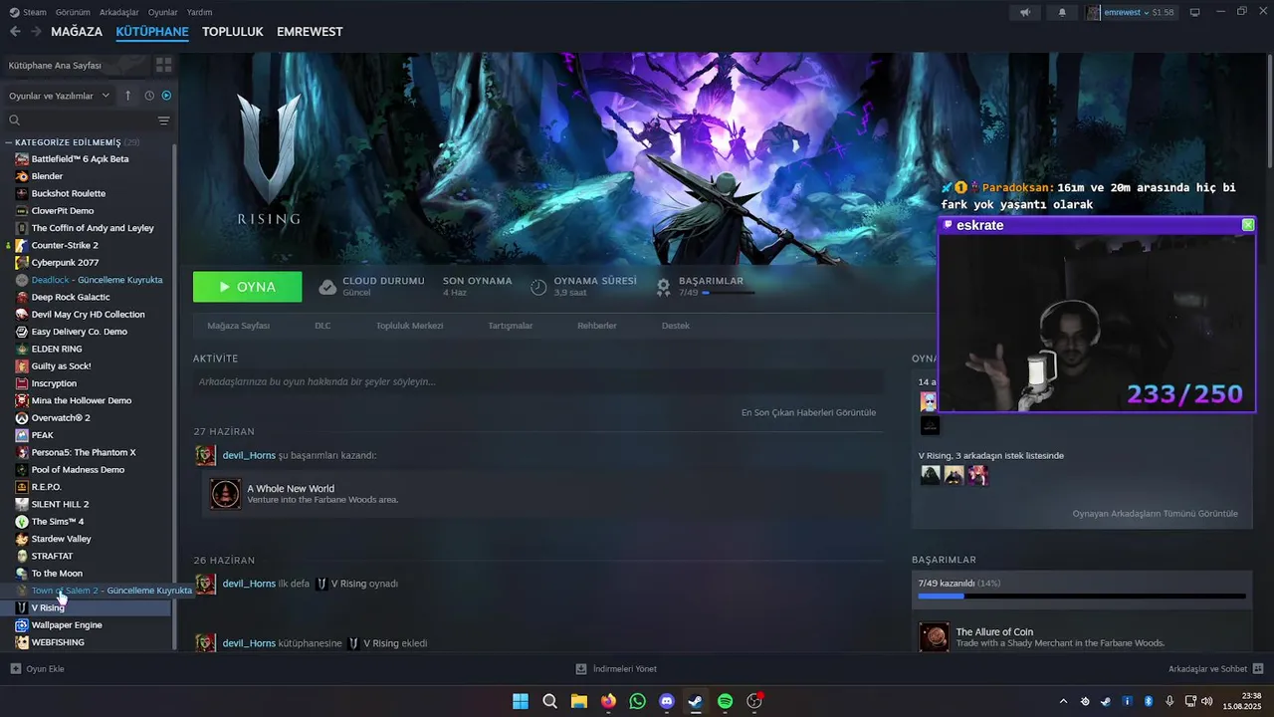
Task: Click Oyun Ekle at bottom left
Action: [37, 669]
